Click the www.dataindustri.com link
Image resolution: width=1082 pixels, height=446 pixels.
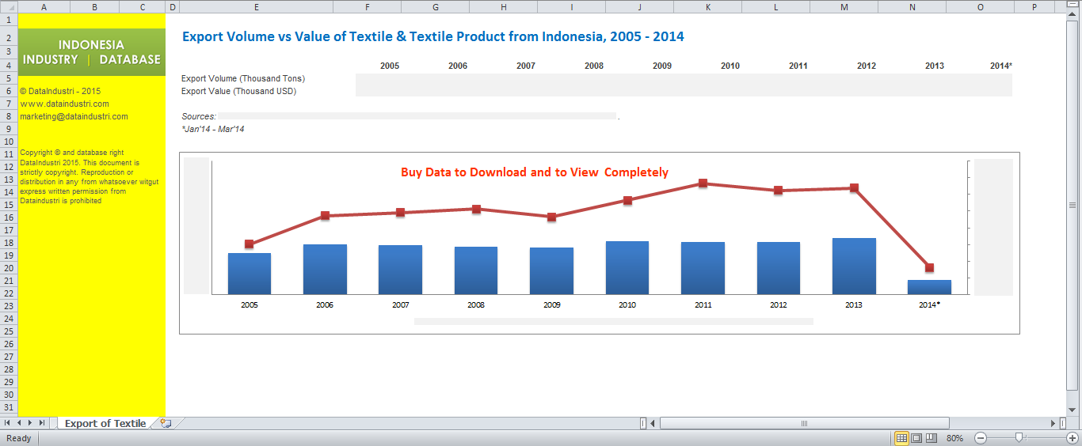(65, 104)
